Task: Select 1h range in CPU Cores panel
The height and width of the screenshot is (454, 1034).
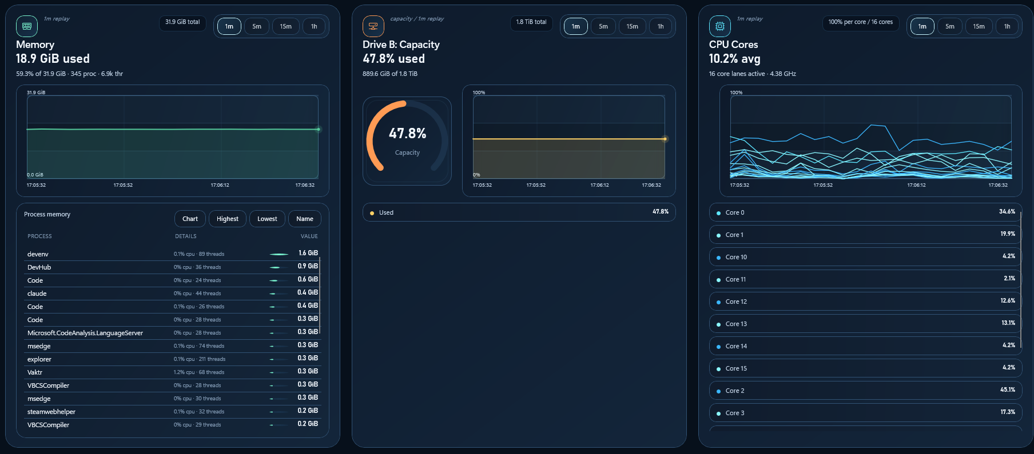Action: pos(1007,26)
